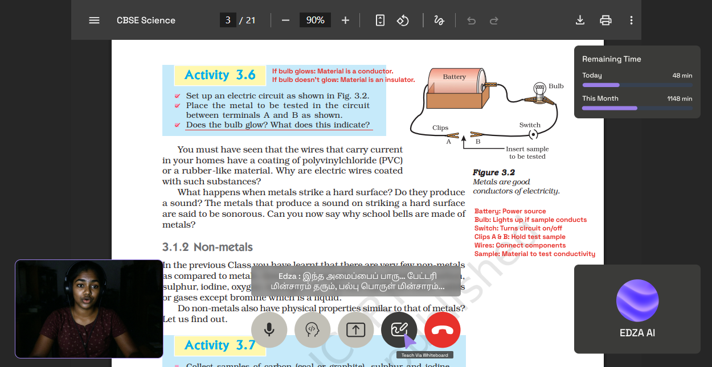Rotate the document counterclockwise
This screenshot has height=367, width=712.
click(x=403, y=20)
